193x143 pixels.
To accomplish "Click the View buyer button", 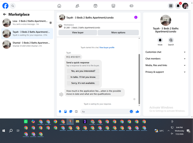I will (78, 32).
